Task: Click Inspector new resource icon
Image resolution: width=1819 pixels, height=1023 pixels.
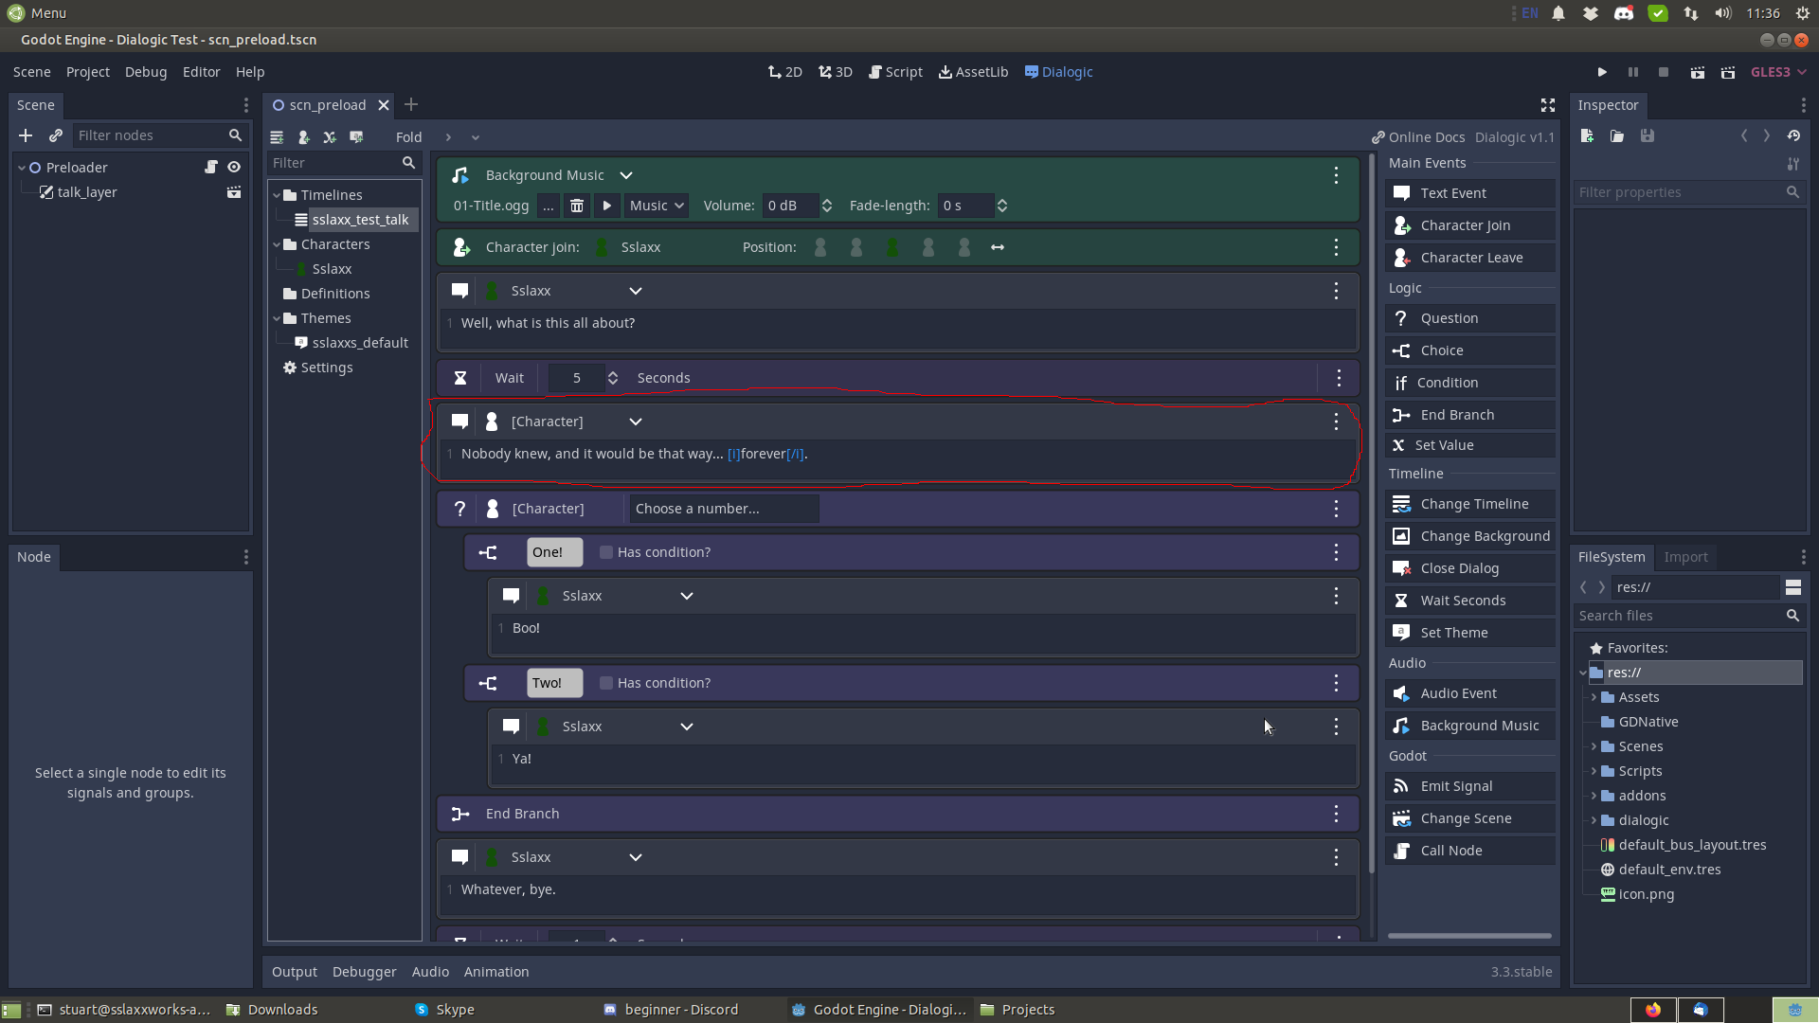Action: tap(1587, 136)
